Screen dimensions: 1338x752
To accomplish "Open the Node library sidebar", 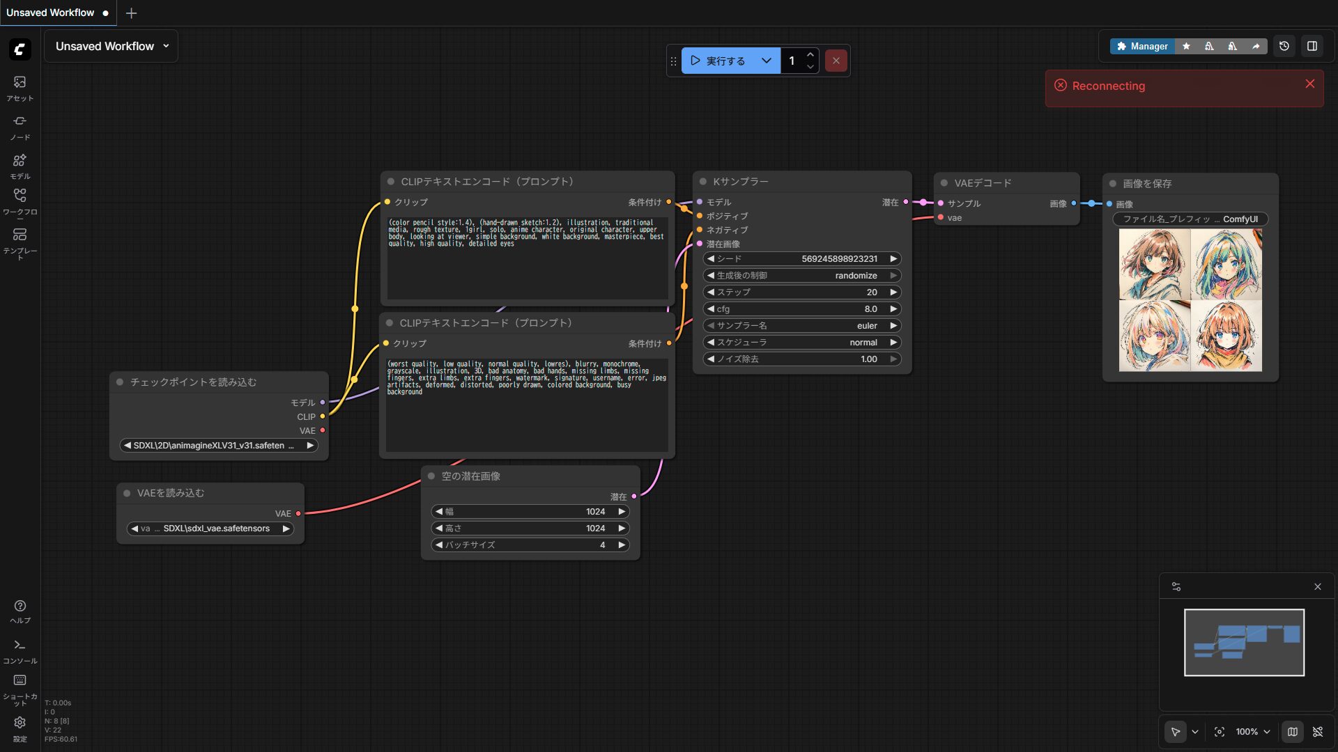I will pyautogui.click(x=20, y=127).
